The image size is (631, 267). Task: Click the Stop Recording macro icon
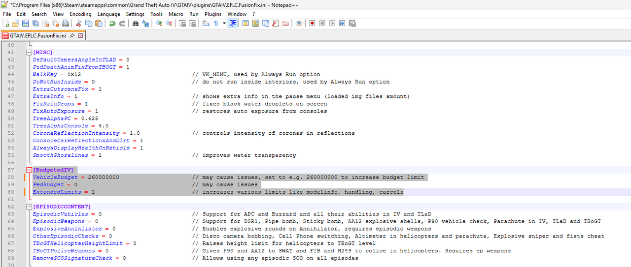[x=322, y=23]
